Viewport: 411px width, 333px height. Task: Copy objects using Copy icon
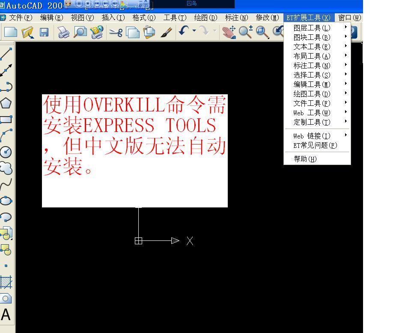tap(133, 32)
